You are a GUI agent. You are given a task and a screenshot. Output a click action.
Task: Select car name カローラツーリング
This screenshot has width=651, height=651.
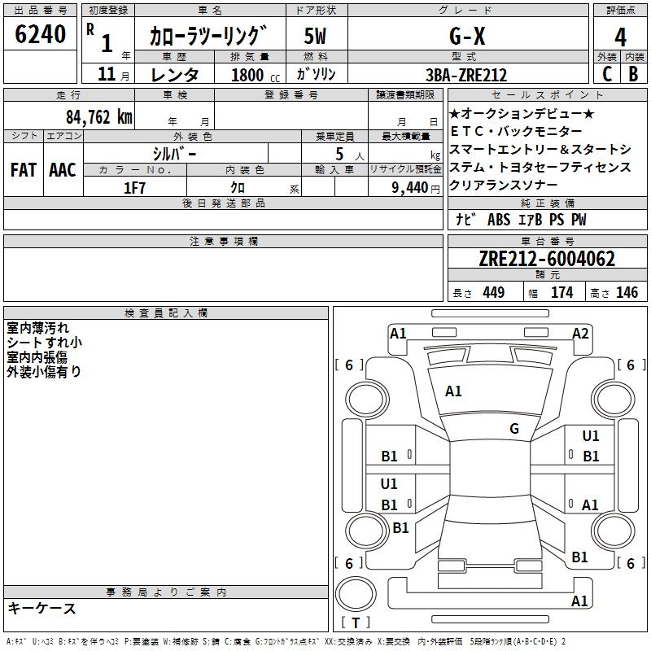[208, 35]
